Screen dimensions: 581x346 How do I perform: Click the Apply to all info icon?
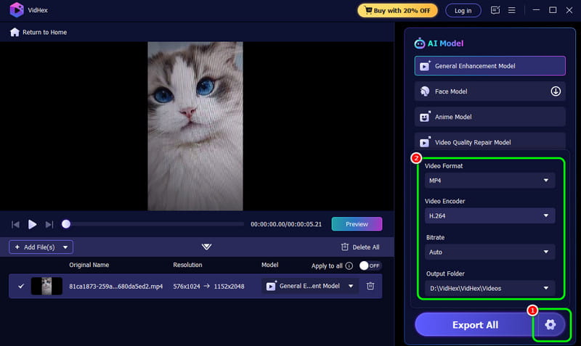point(349,265)
